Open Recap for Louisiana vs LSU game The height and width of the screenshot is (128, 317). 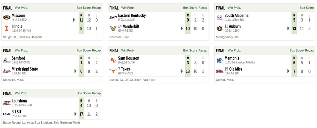coord(96,93)
